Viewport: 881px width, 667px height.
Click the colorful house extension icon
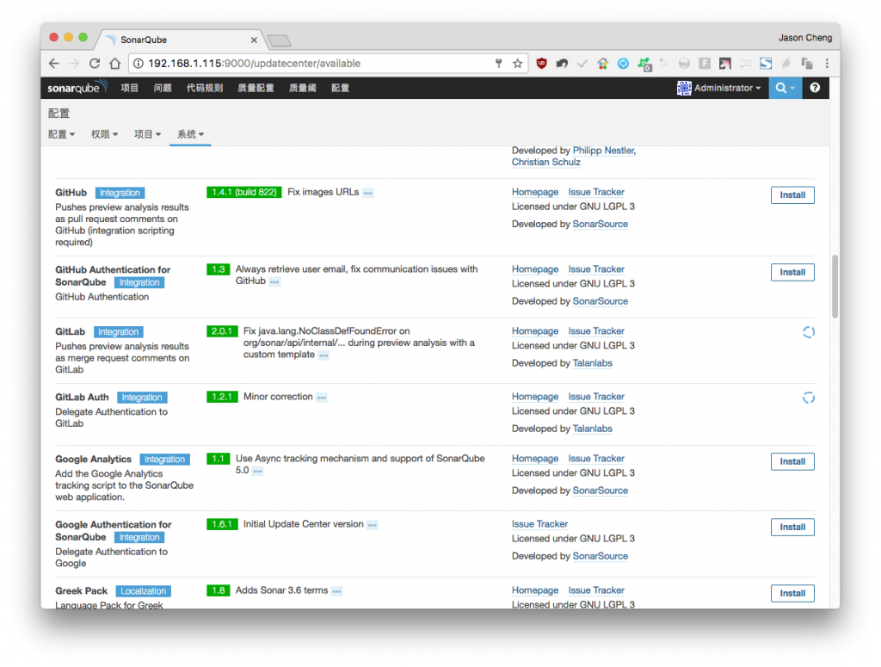(x=602, y=64)
